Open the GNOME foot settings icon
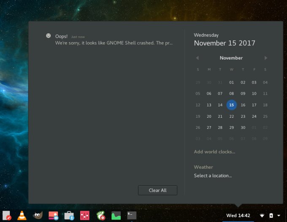The height and width of the screenshot is (222, 287). pyautogui.click(x=100, y=215)
